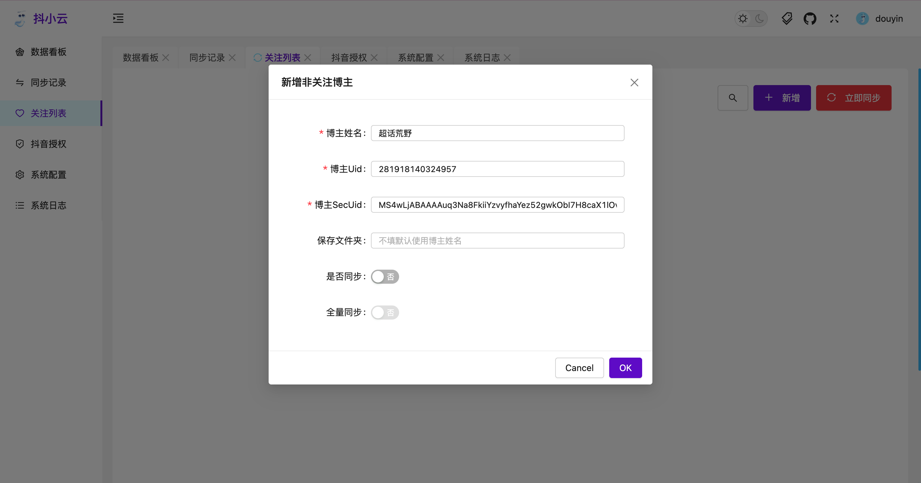The height and width of the screenshot is (483, 921).
Task: Toggle the 是否同步 switch
Action: 385,276
